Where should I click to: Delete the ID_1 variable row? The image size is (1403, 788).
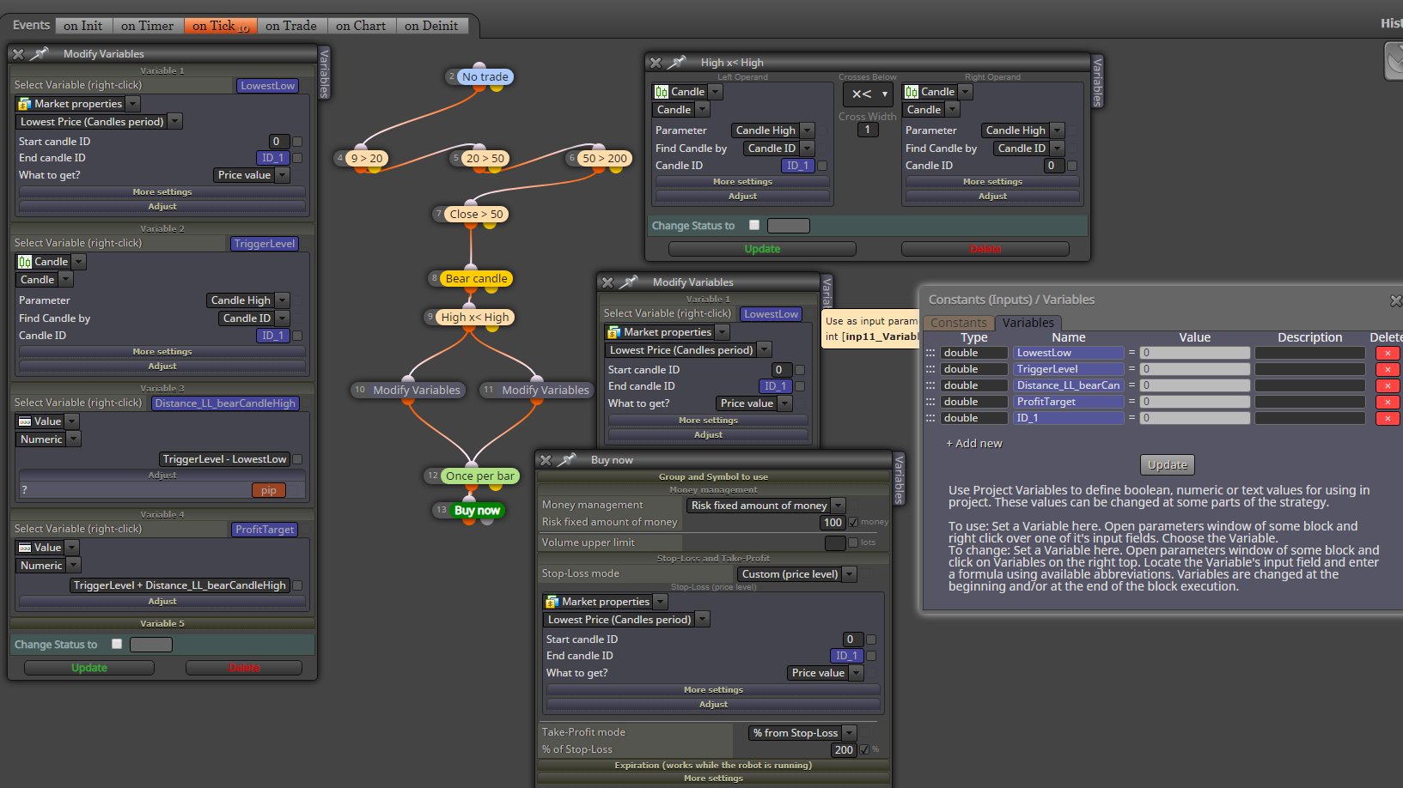click(x=1388, y=418)
